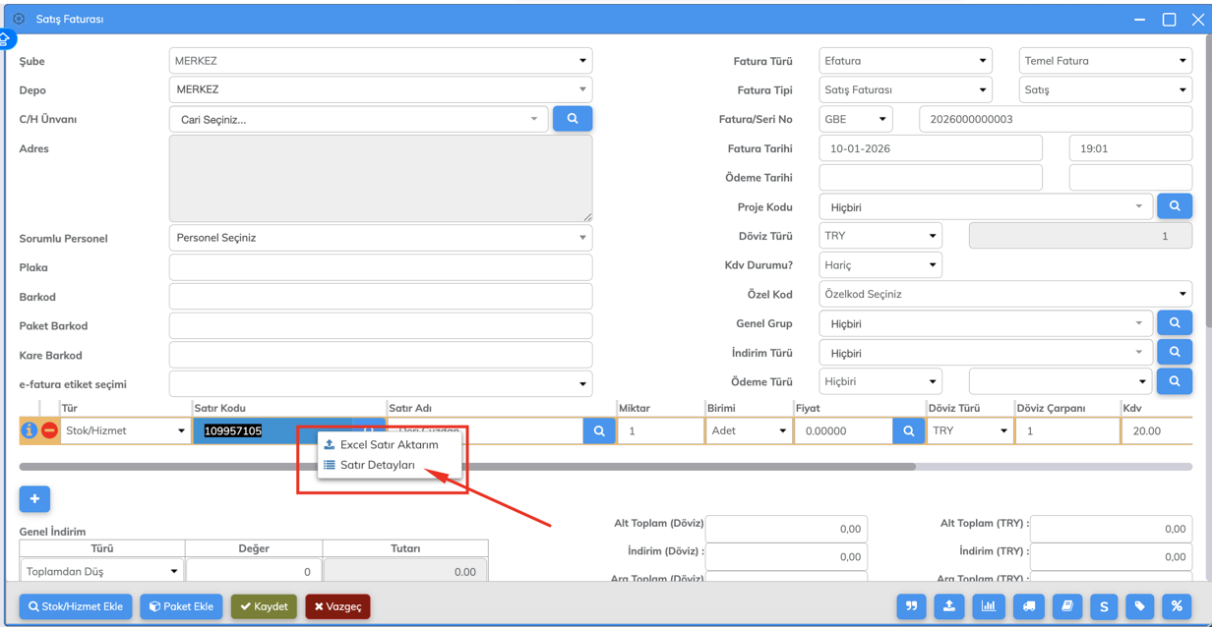Select Satır Detayları from context menu
1213x627 pixels.
378,465
